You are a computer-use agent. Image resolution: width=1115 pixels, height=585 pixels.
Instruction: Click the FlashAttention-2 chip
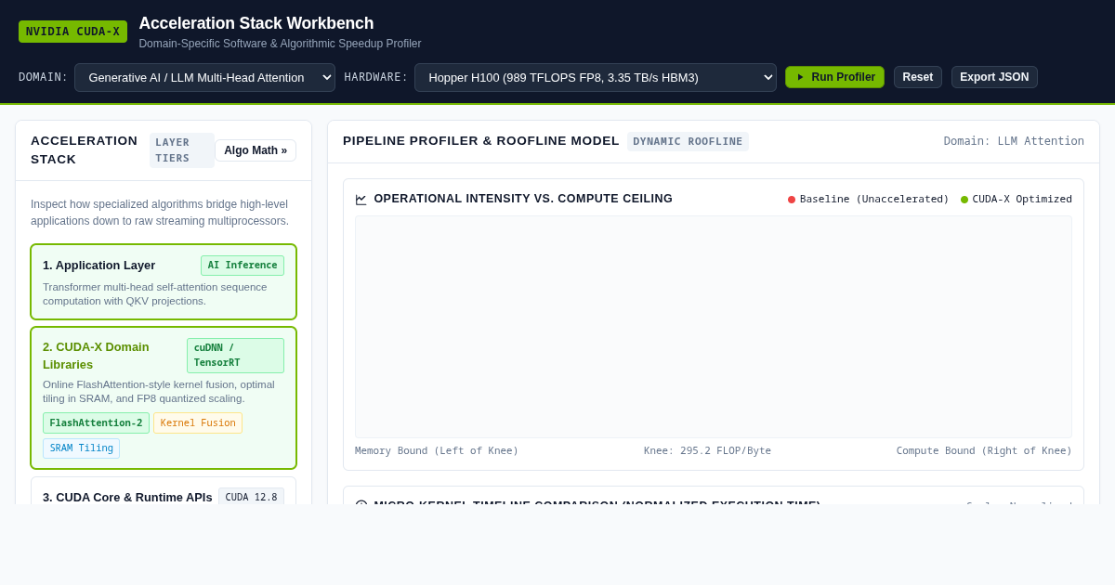pyautogui.click(x=96, y=423)
